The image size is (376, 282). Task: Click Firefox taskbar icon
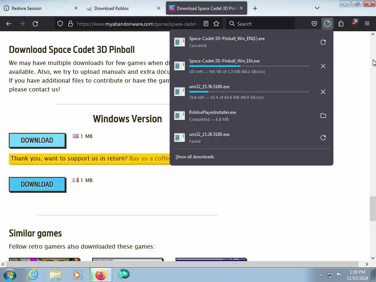click(101, 275)
